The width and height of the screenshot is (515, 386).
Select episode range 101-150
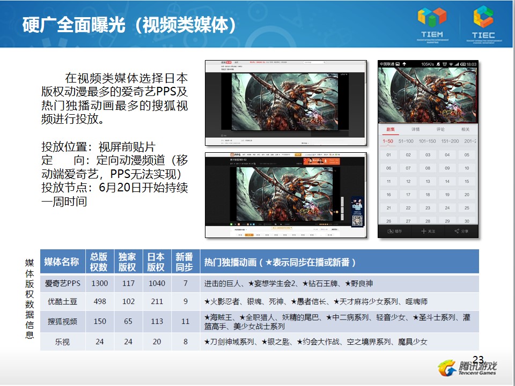428,141
